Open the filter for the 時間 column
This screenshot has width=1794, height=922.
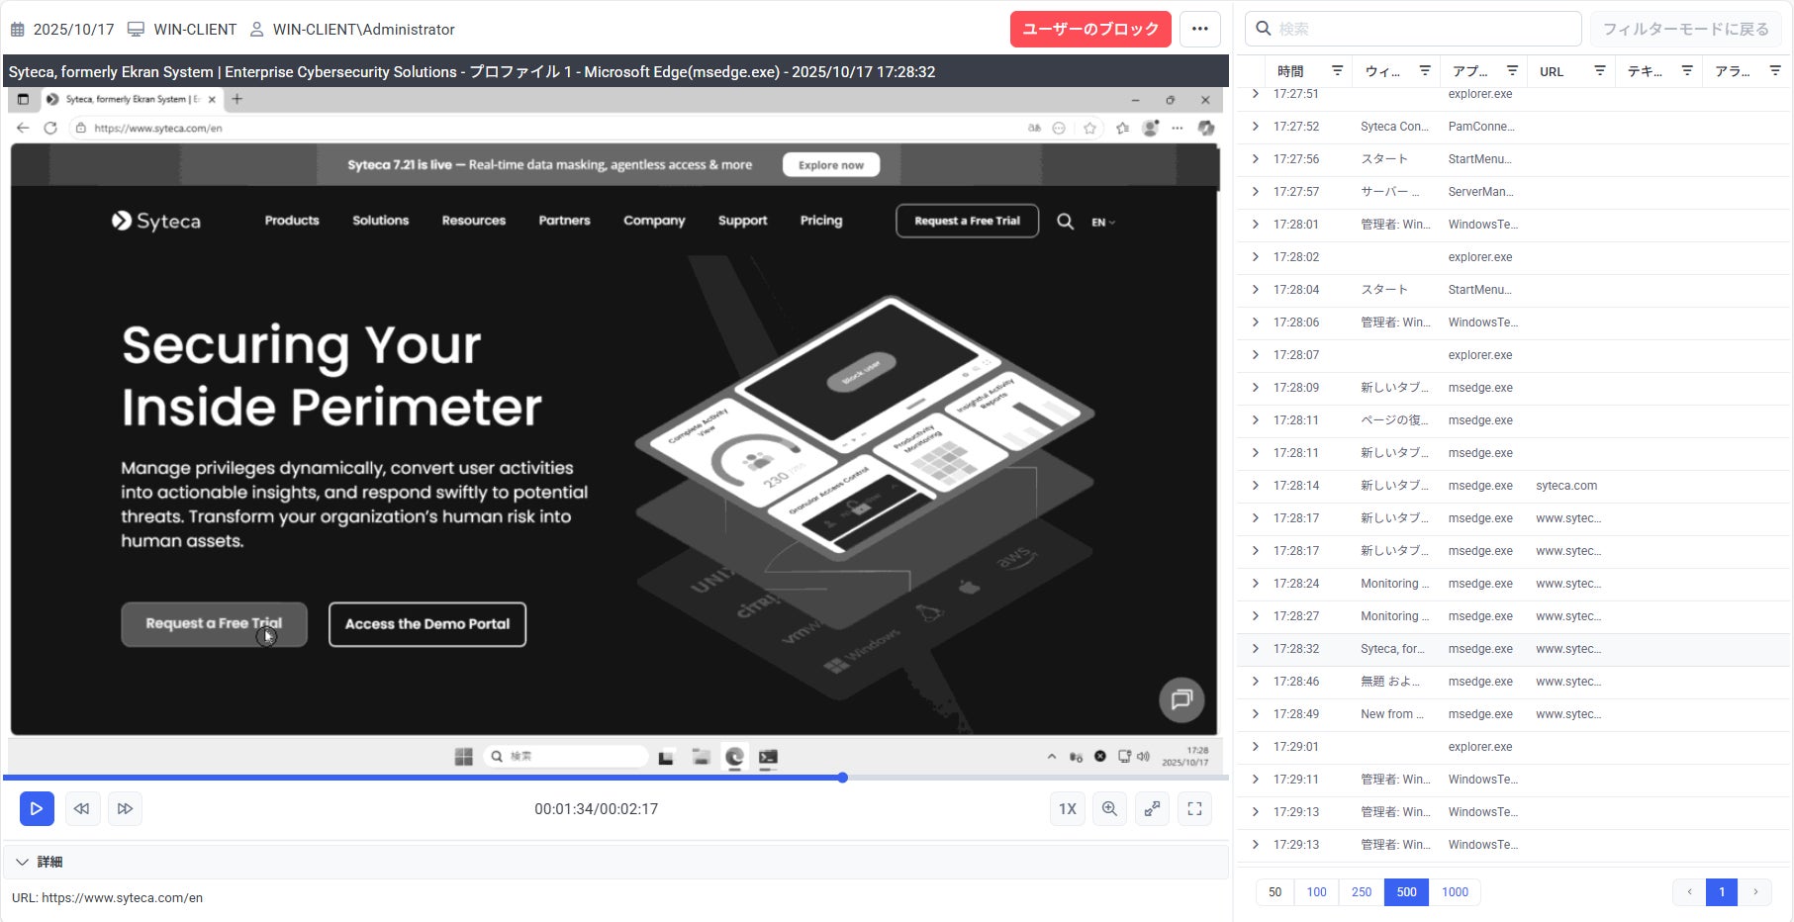point(1337,70)
